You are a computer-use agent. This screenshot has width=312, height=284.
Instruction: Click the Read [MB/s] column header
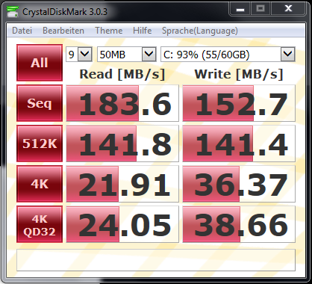pyautogui.click(x=122, y=74)
